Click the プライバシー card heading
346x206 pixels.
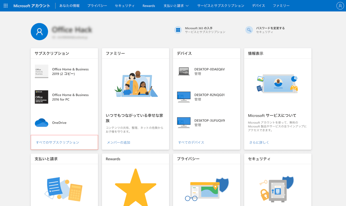[188, 159]
